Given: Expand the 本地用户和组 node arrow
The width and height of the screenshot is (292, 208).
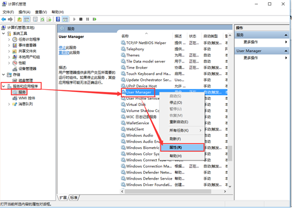Looking at the screenshot, I should pos(9,57).
